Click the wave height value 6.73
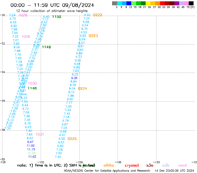197x173 pixels. (79, 57)
